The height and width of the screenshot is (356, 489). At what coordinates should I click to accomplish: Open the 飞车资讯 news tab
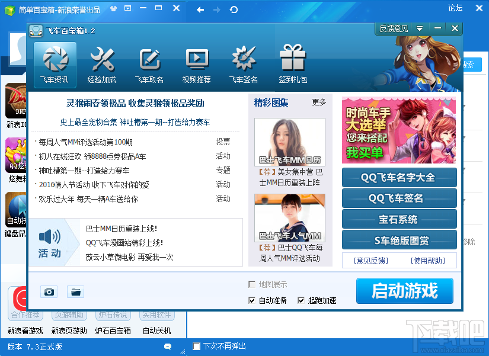coord(55,65)
